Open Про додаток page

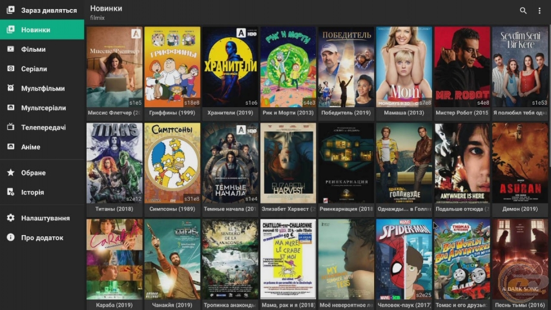[x=42, y=238]
